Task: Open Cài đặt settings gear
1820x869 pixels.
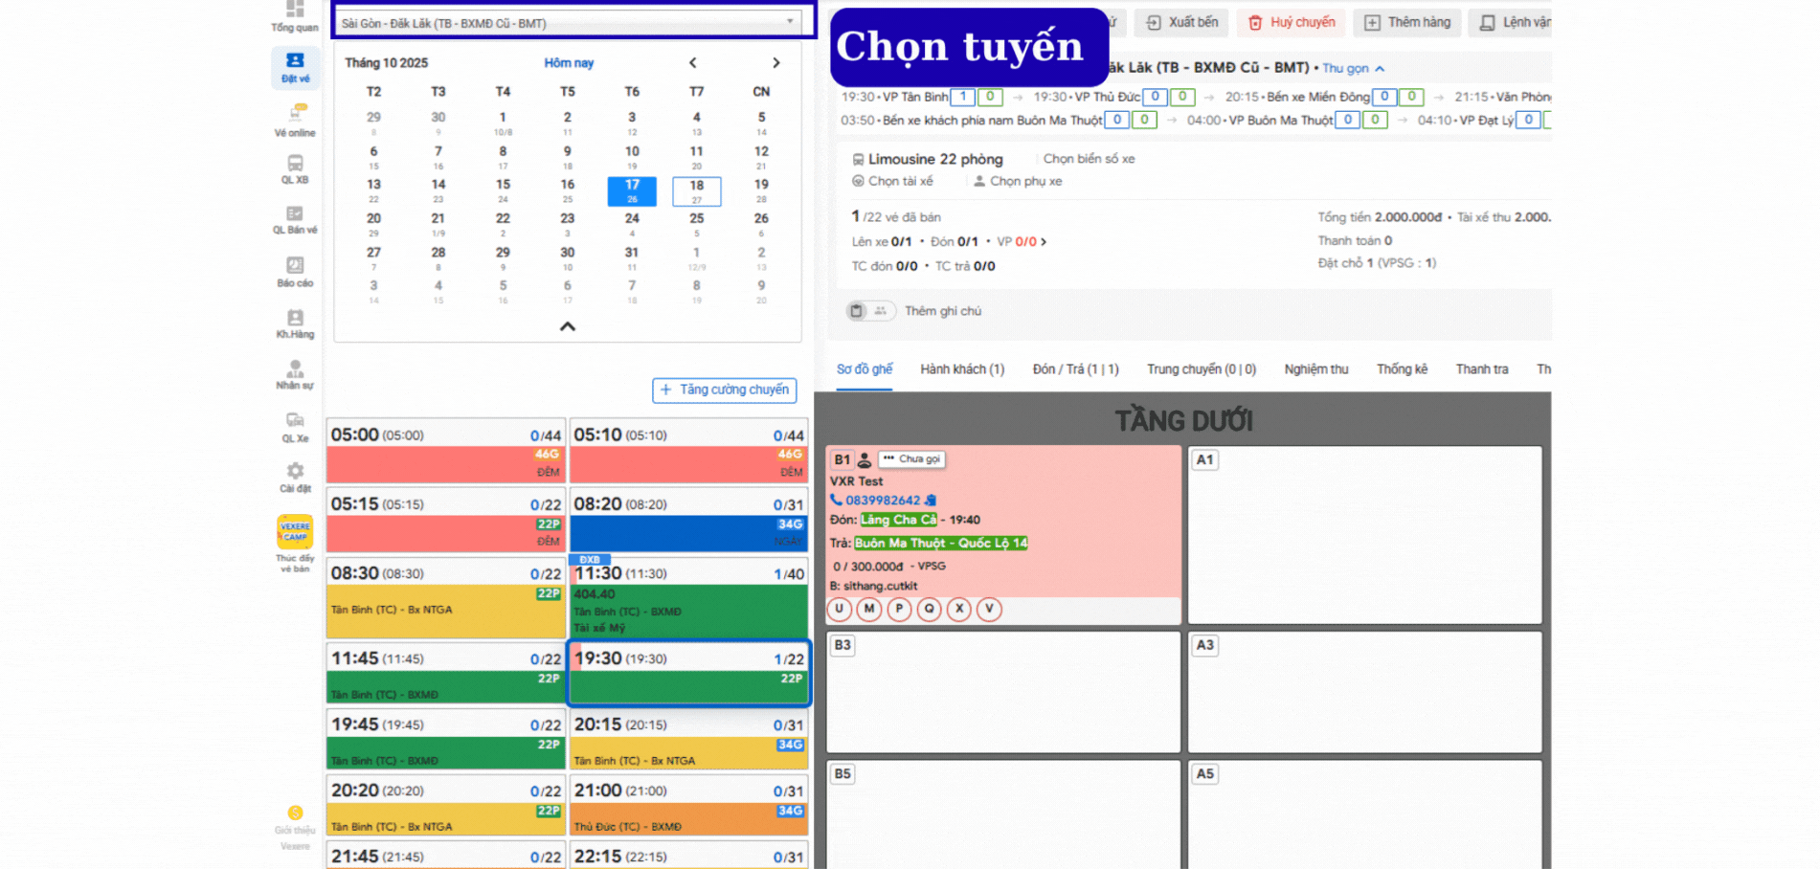Action: pyautogui.click(x=295, y=476)
